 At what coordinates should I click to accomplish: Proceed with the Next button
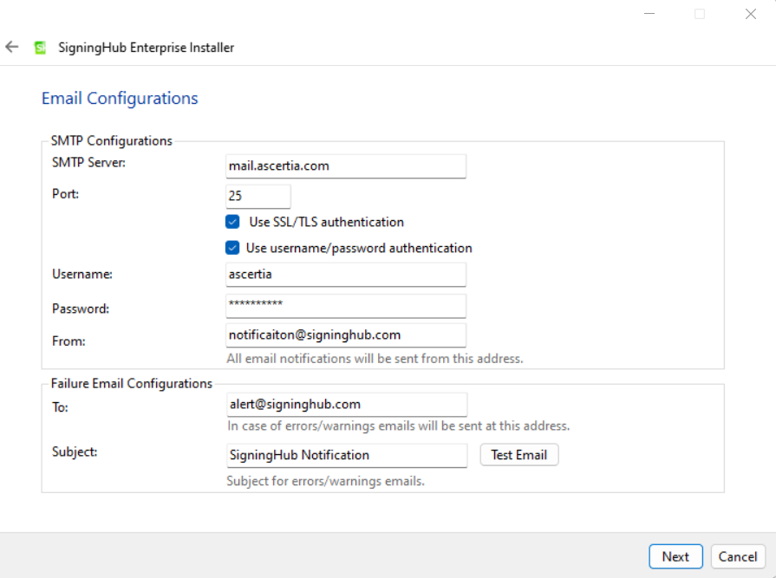click(675, 556)
